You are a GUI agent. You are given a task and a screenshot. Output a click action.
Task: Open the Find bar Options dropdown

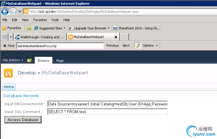[x=150, y=45]
